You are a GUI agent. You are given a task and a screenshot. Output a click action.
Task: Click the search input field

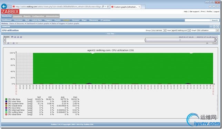[198, 20]
